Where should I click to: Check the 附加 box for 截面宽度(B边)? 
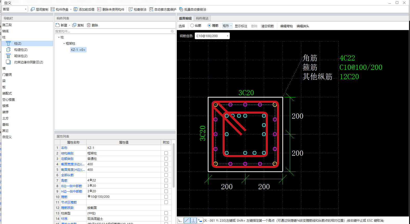166,164
